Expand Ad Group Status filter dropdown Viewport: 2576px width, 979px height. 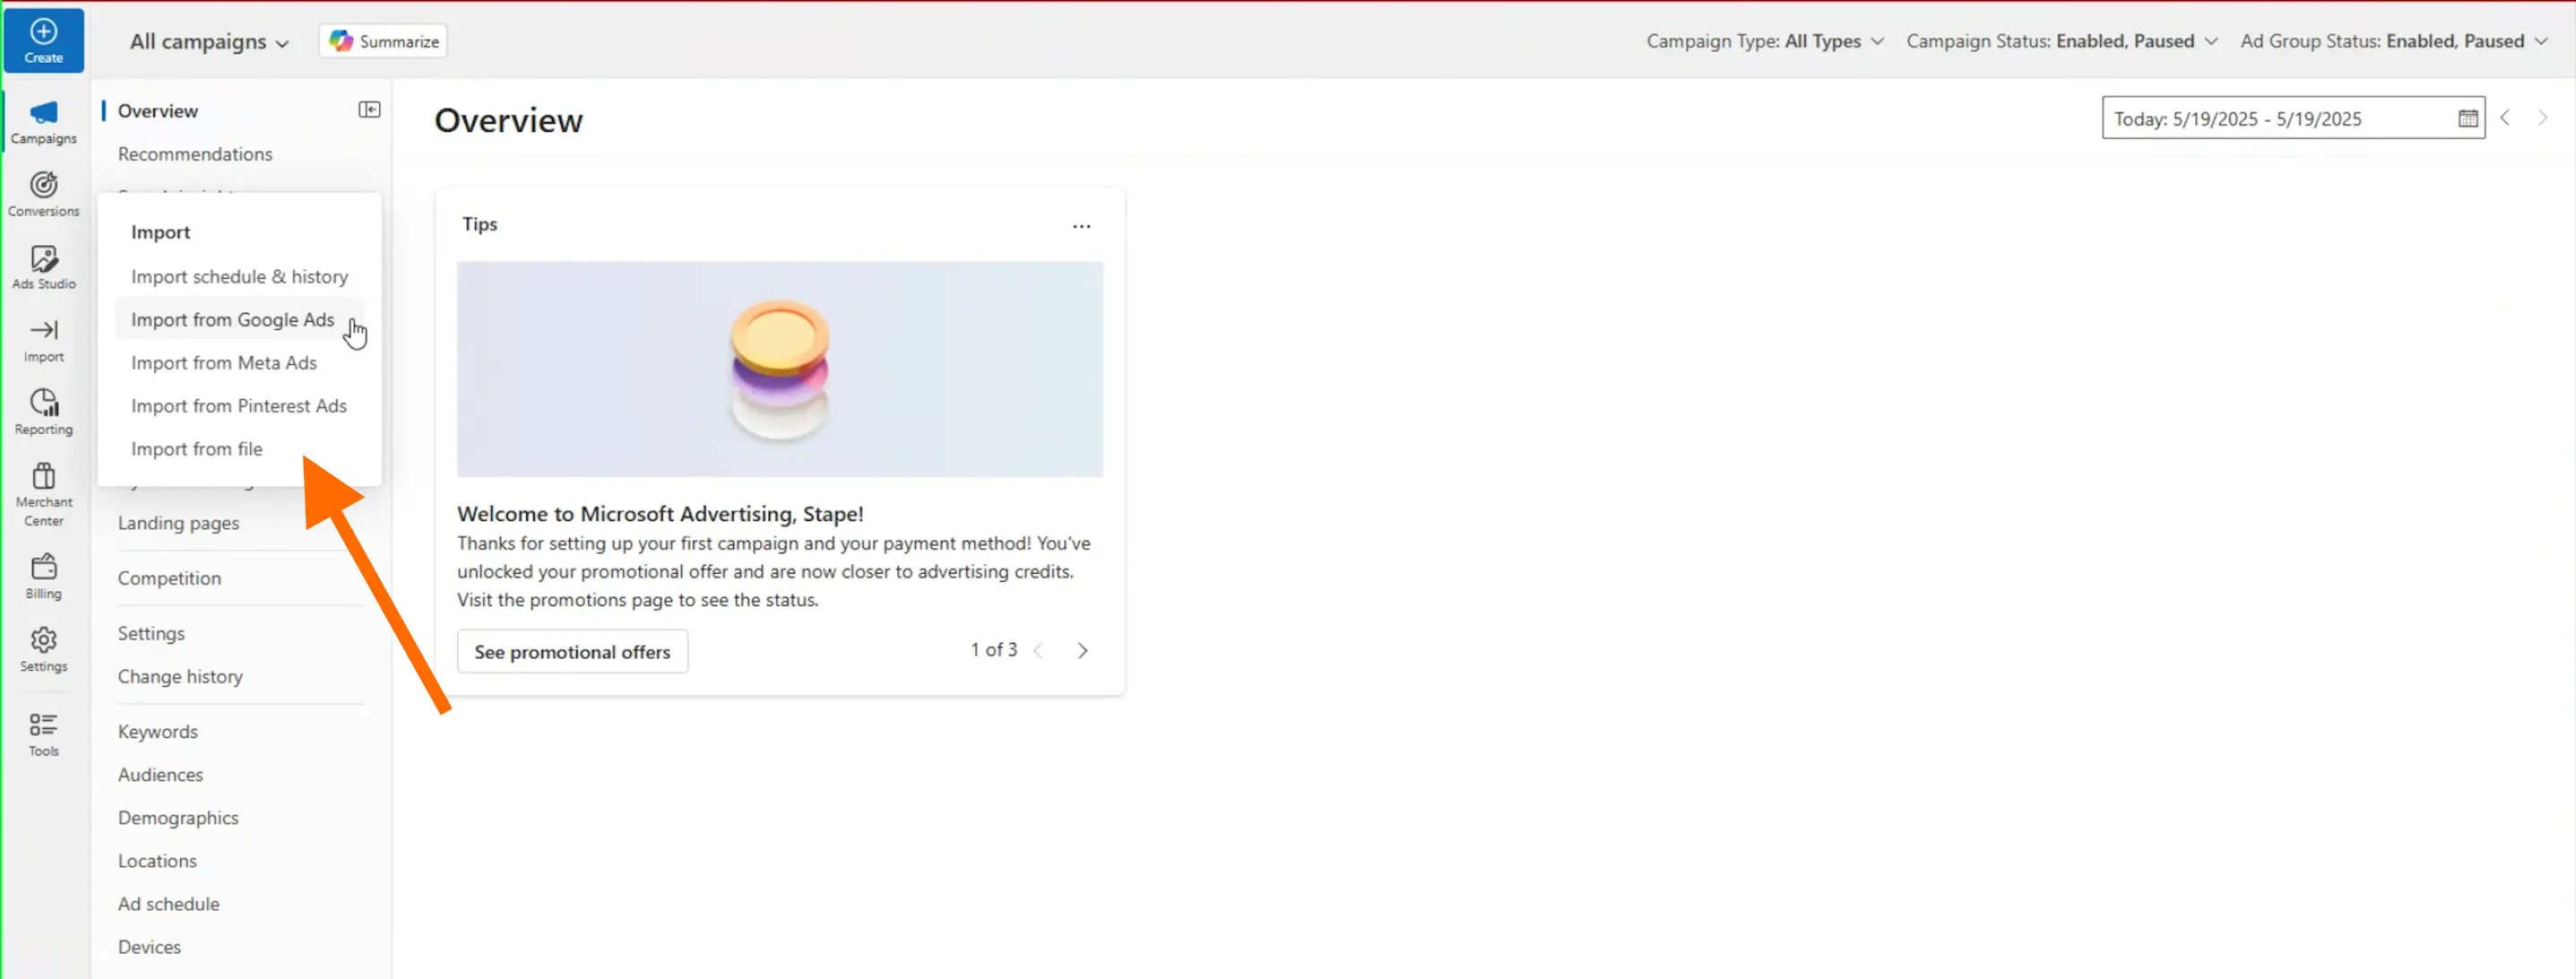(2393, 41)
